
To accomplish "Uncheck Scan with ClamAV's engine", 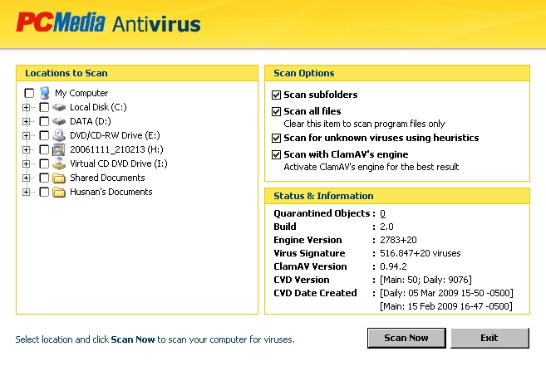I will click(276, 154).
